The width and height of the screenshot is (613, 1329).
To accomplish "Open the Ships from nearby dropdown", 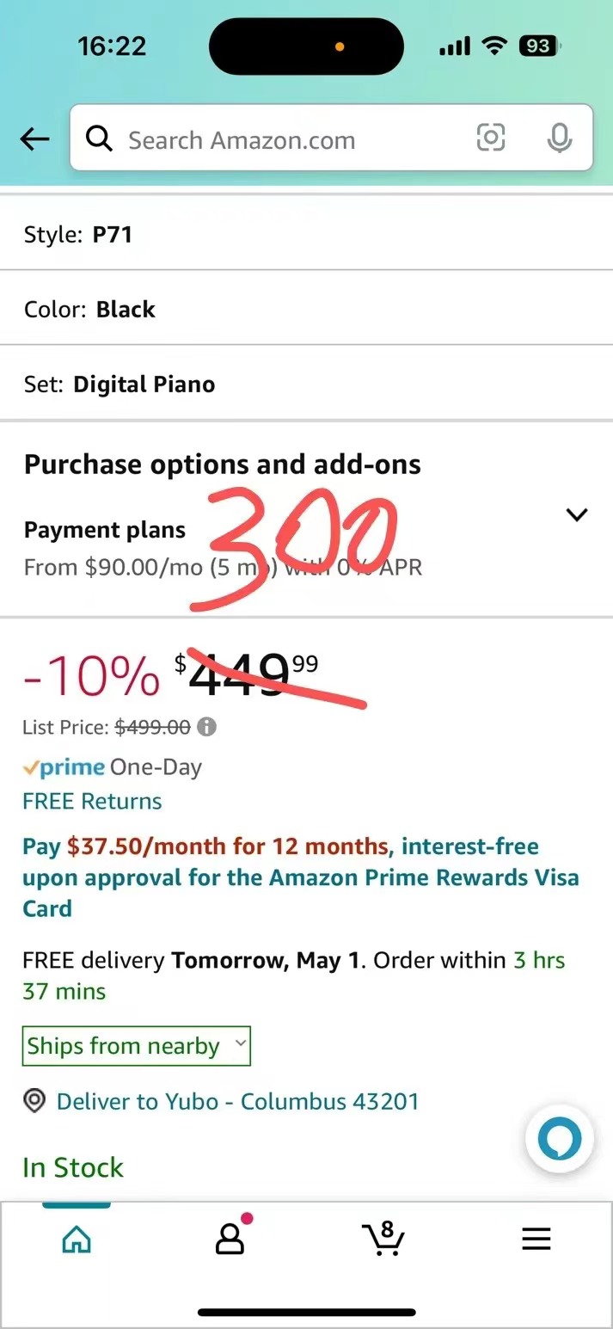I will click(x=137, y=1046).
